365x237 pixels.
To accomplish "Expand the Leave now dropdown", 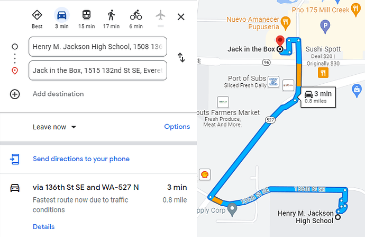I will 54,127.
